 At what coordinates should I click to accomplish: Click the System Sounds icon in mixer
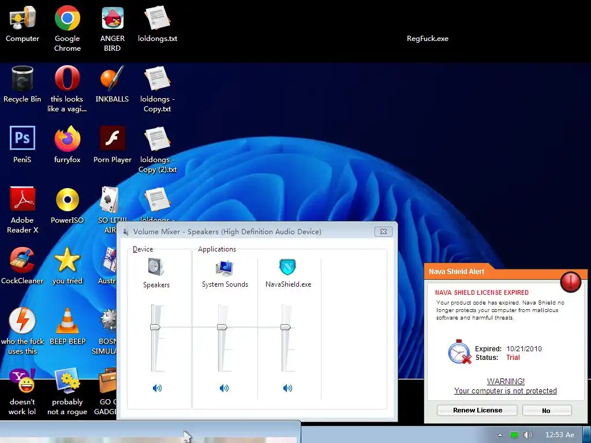[225, 268]
